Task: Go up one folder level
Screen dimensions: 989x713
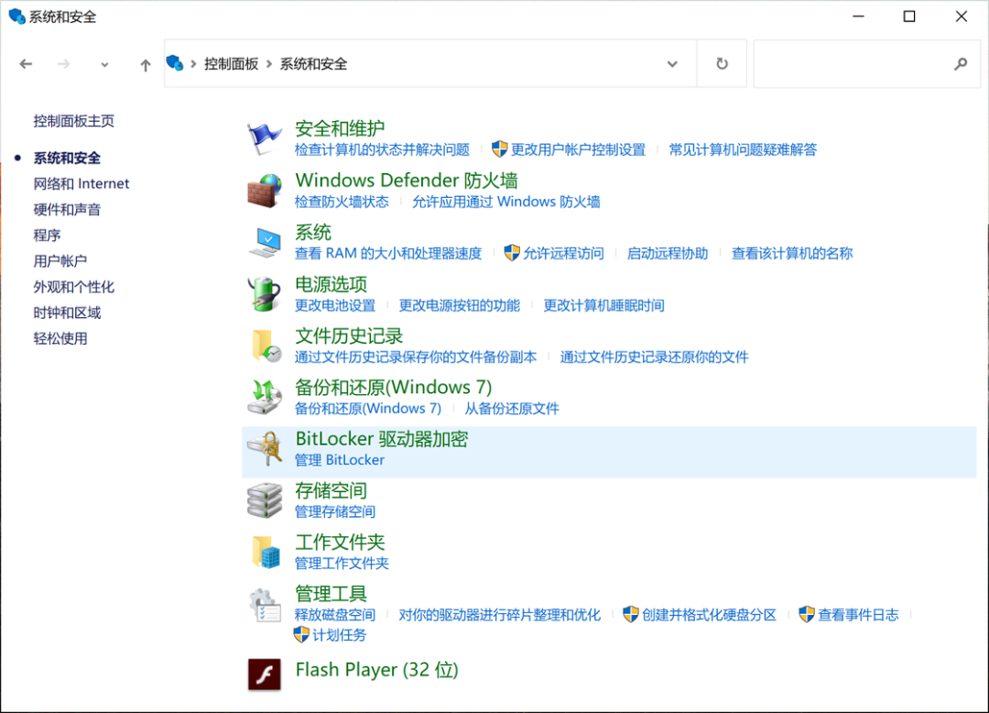Action: [x=146, y=64]
